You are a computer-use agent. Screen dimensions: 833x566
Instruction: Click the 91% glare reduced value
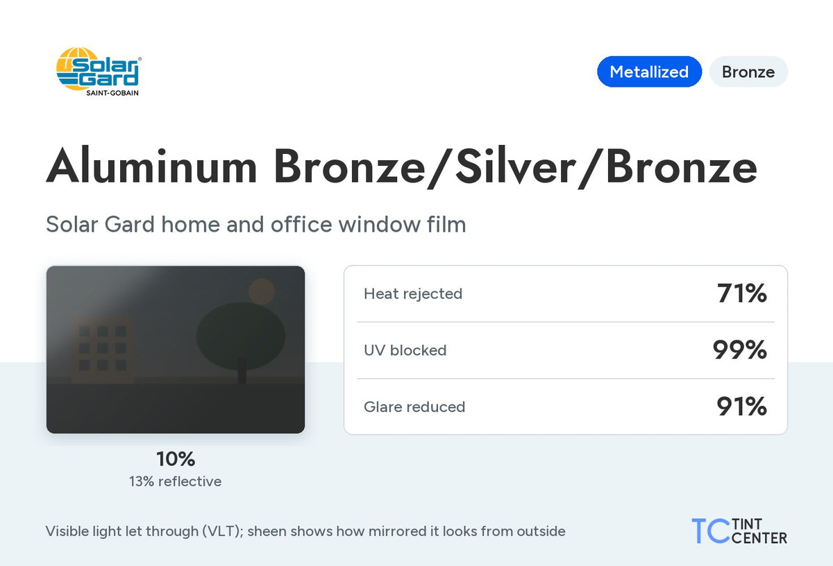tap(741, 406)
